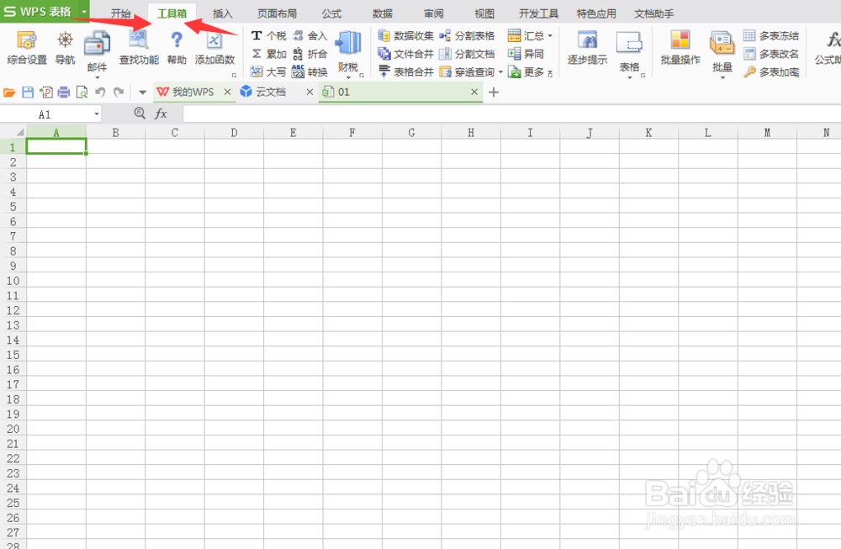
Task: Select row 10 header
Action: pyautogui.click(x=13, y=281)
